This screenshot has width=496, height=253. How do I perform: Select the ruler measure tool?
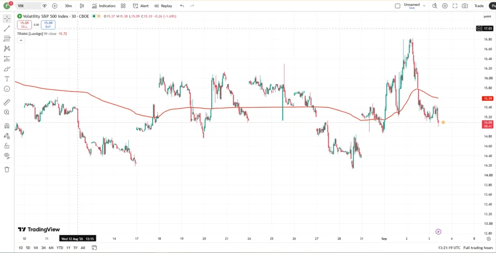click(7, 102)
